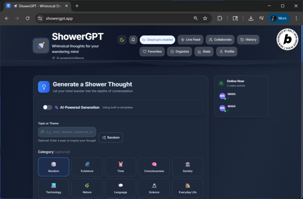
Task: Open Stats
Action: click(204, 52)
